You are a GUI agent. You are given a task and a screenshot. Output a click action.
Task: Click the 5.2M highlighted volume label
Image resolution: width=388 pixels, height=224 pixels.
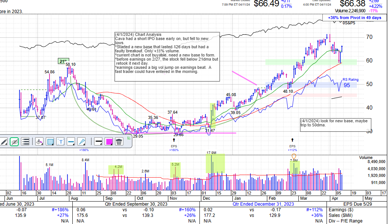coord(175,165)
